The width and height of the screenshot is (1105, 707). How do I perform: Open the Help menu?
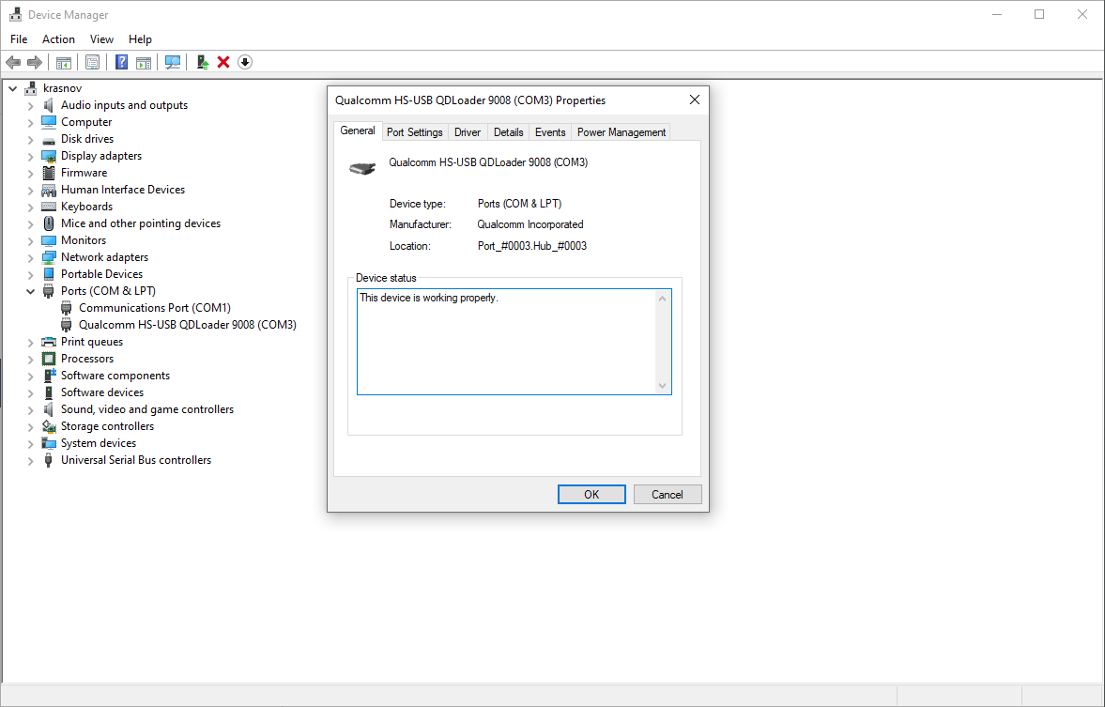pos(140,39)
